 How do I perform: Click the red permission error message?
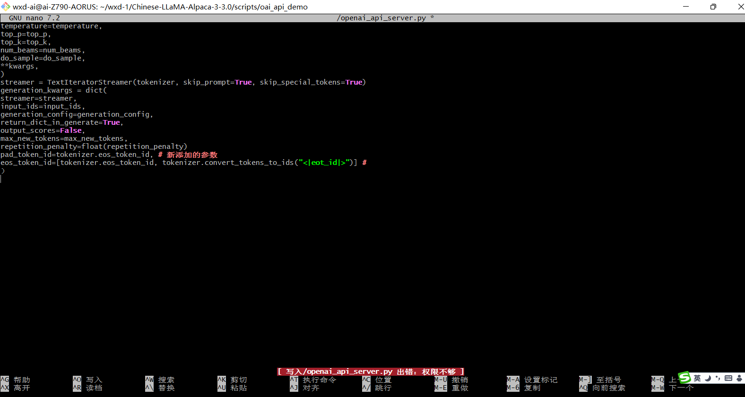click(x=371, y=372)
